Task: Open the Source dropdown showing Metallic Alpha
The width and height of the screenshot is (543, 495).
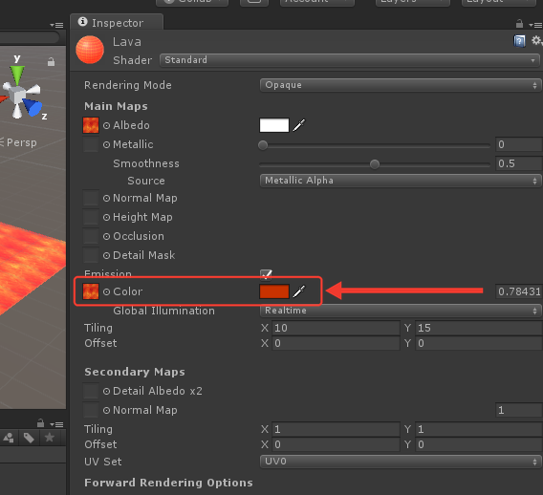Action: pos(401,181)
